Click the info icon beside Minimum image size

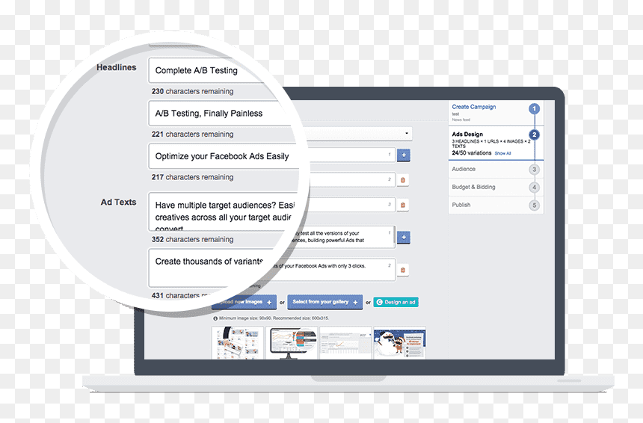pyautogui.click(x=215, y=318)
